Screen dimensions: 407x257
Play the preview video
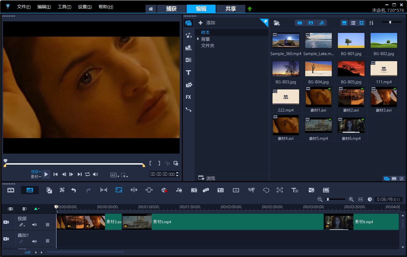tap(46, 174)
